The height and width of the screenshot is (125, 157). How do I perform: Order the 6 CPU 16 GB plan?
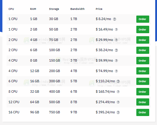[143, 81]
